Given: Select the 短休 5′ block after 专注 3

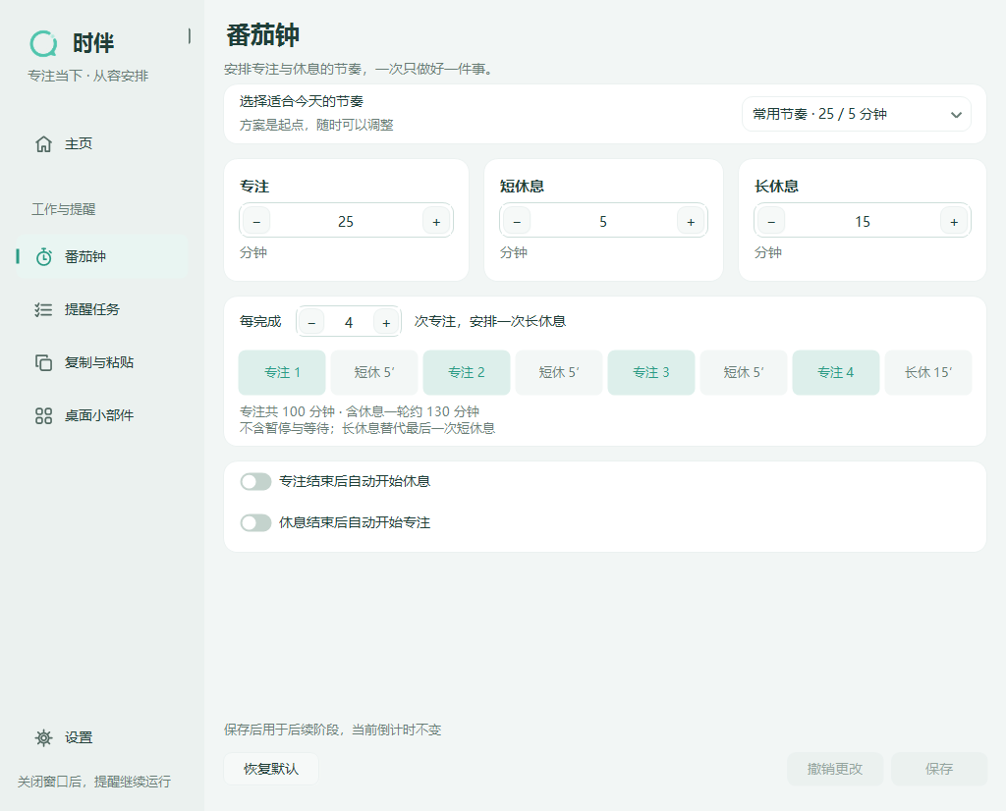Looking at the screenshot, I should (x=744, y=372).
